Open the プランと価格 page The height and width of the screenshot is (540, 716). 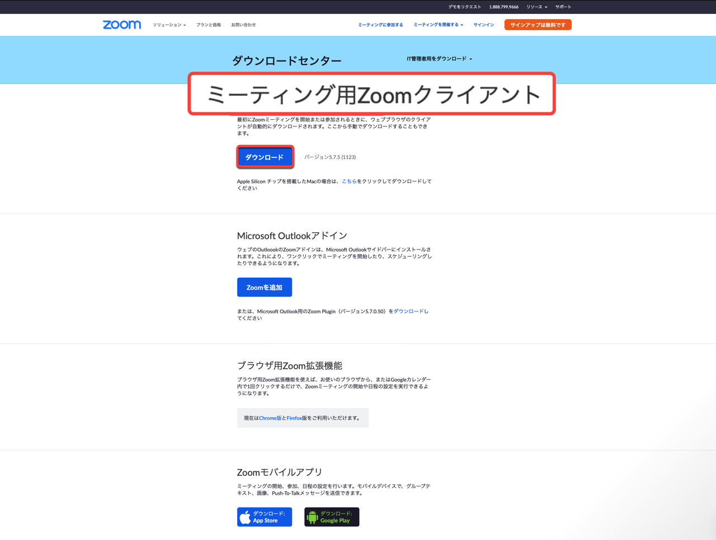click(x=209, y=25)
